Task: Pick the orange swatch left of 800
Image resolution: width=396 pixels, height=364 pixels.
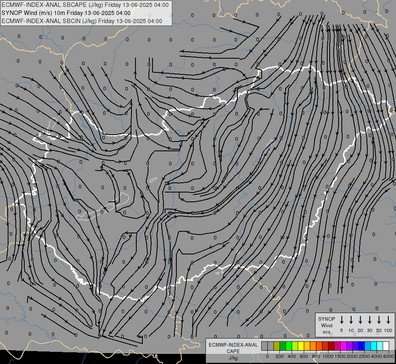Action: [x=313, y=346]
